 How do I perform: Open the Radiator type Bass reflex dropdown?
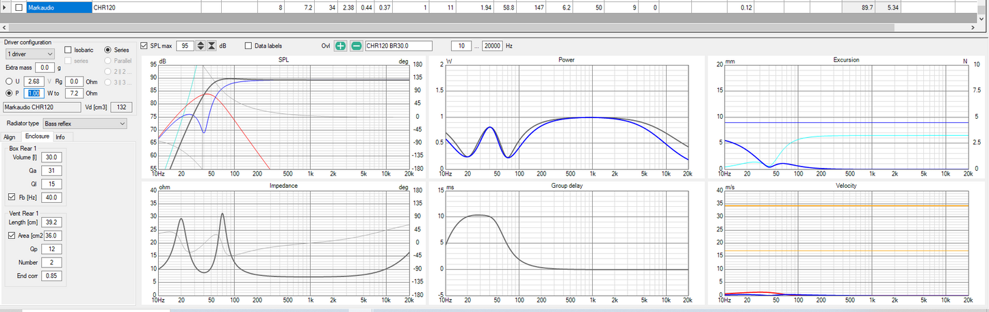pos(84,124)
